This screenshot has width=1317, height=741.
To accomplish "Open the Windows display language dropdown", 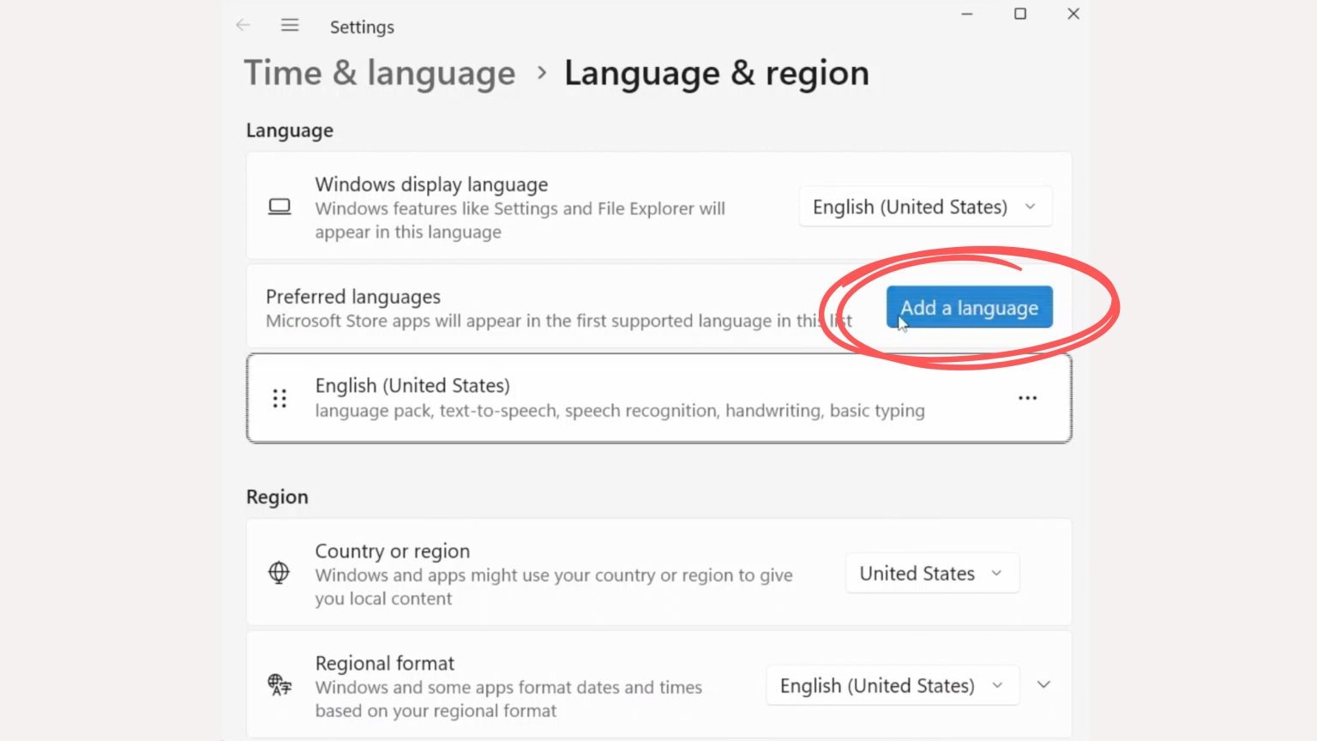I will click(x=924, y=207).
